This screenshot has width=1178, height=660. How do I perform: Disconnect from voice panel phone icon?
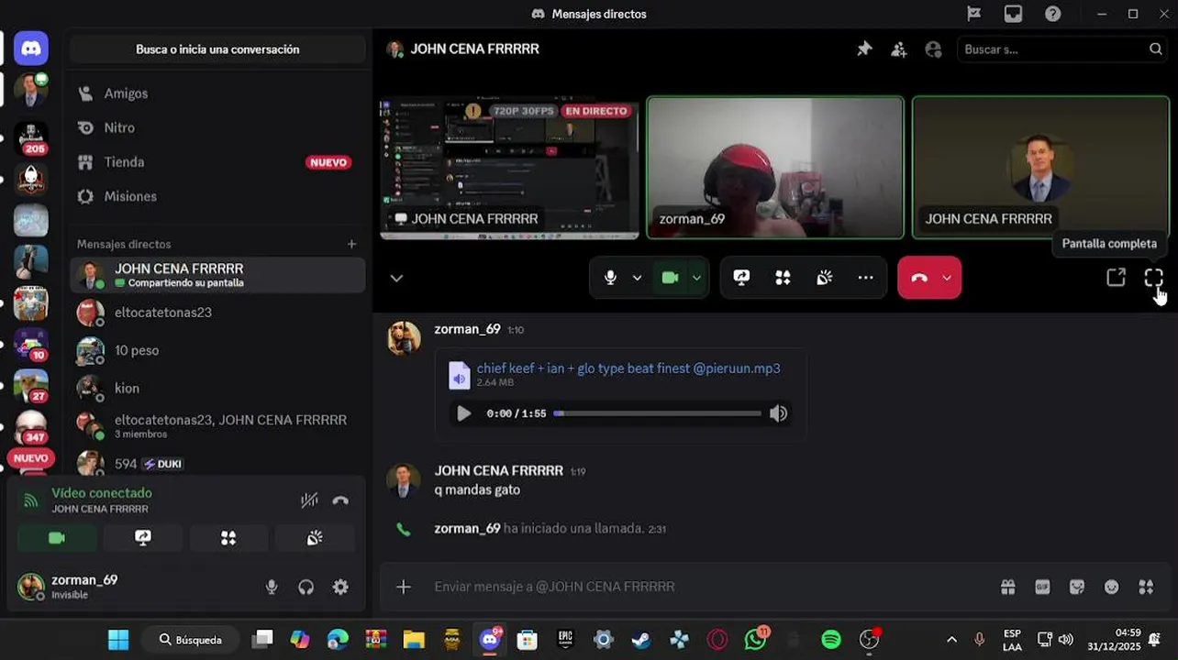click(340, 500)
